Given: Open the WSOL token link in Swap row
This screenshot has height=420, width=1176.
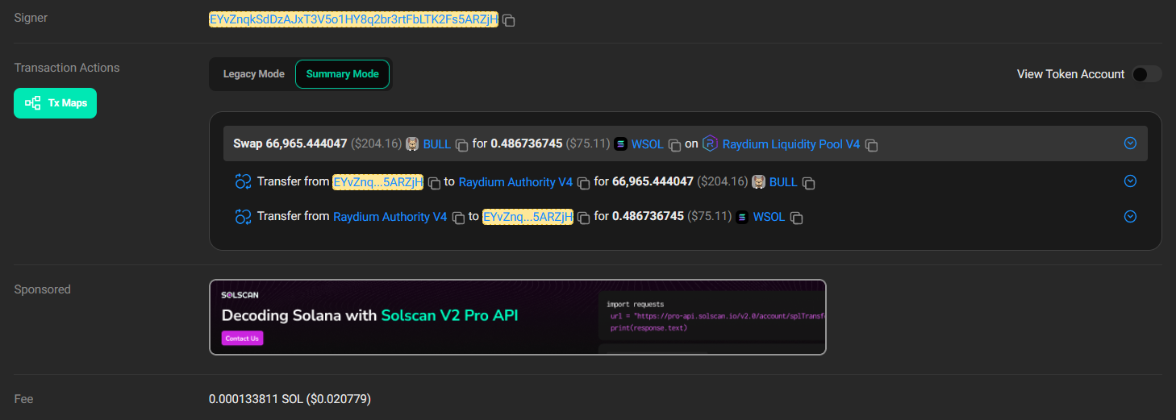Looking at the screenshot, I should coord(648,144).
